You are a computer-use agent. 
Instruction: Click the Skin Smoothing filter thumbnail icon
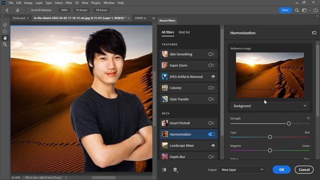pos(164,54)
